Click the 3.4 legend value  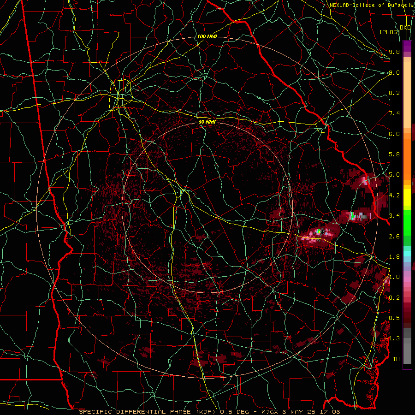[x=394, y=216]
